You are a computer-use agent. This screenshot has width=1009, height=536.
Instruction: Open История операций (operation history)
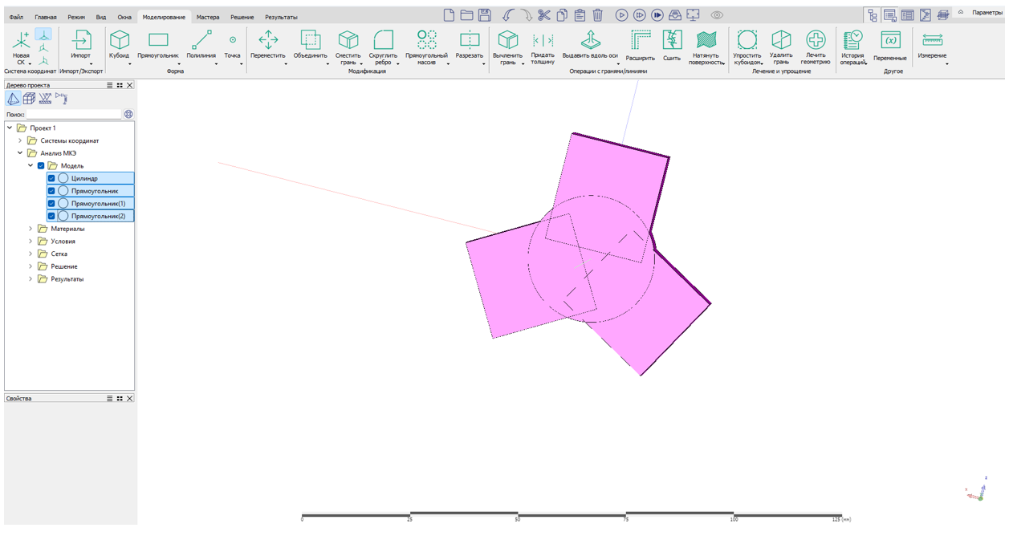click(x=852, y=40)
